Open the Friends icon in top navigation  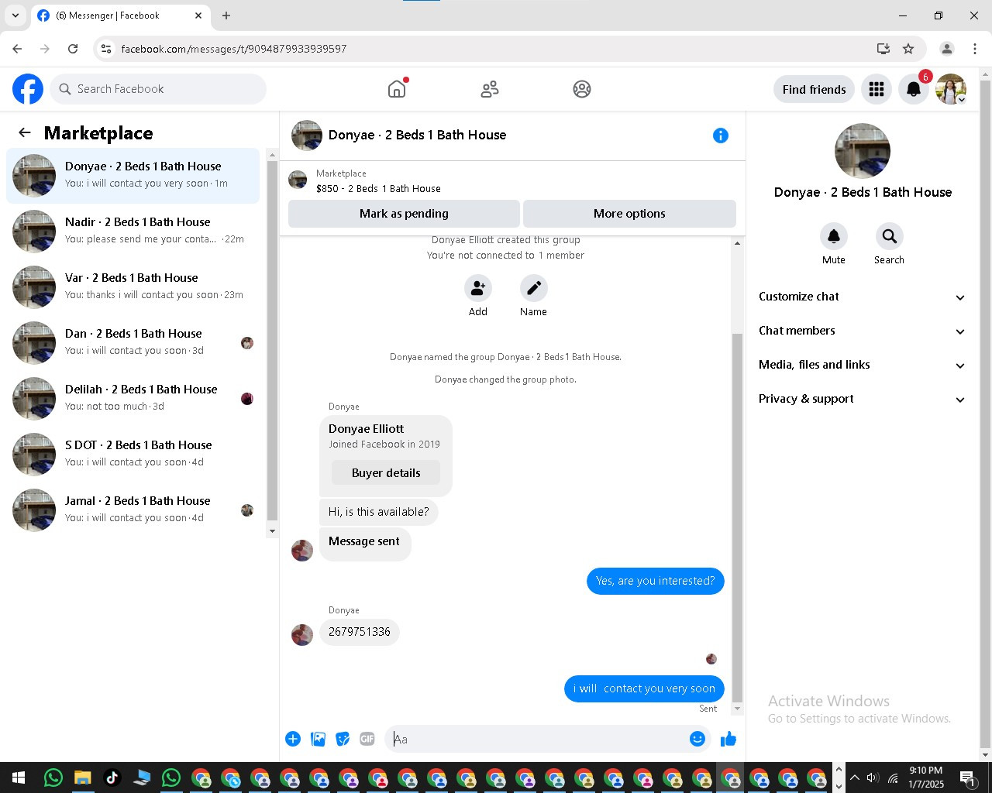point(490,89)
